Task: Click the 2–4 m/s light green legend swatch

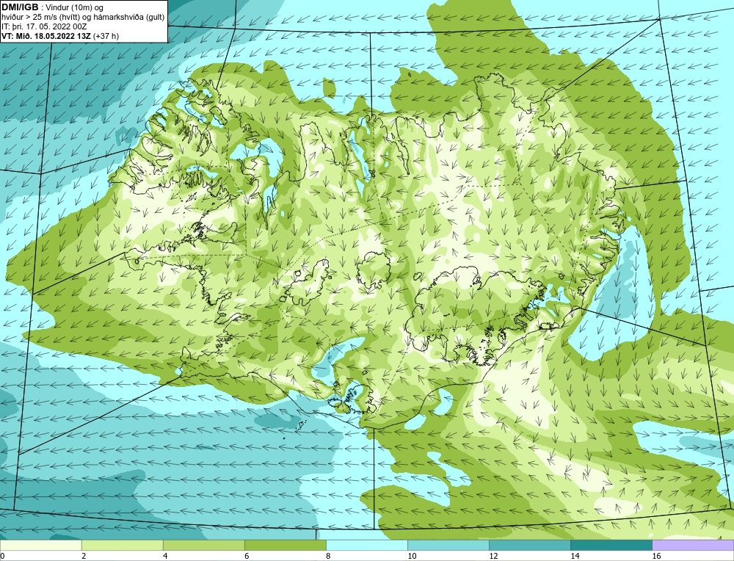Action: point(122,545)
